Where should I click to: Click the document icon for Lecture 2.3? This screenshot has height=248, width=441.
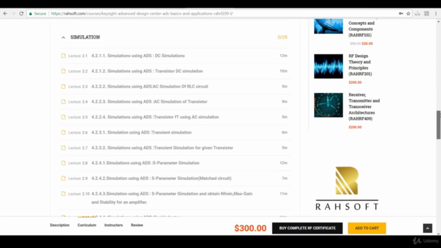(63, 86)
